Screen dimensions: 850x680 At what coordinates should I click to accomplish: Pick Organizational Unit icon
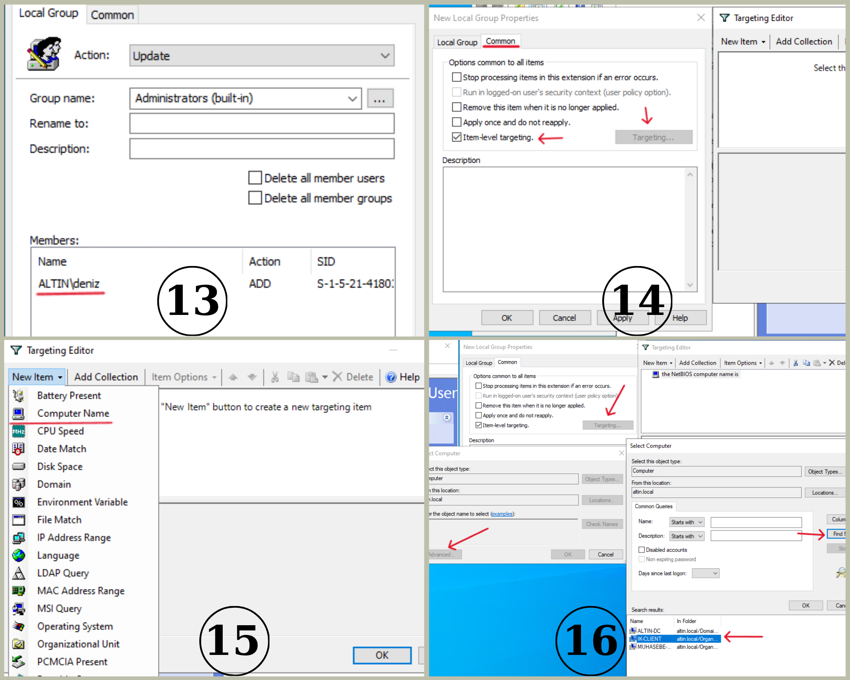[x=18, y=644]
